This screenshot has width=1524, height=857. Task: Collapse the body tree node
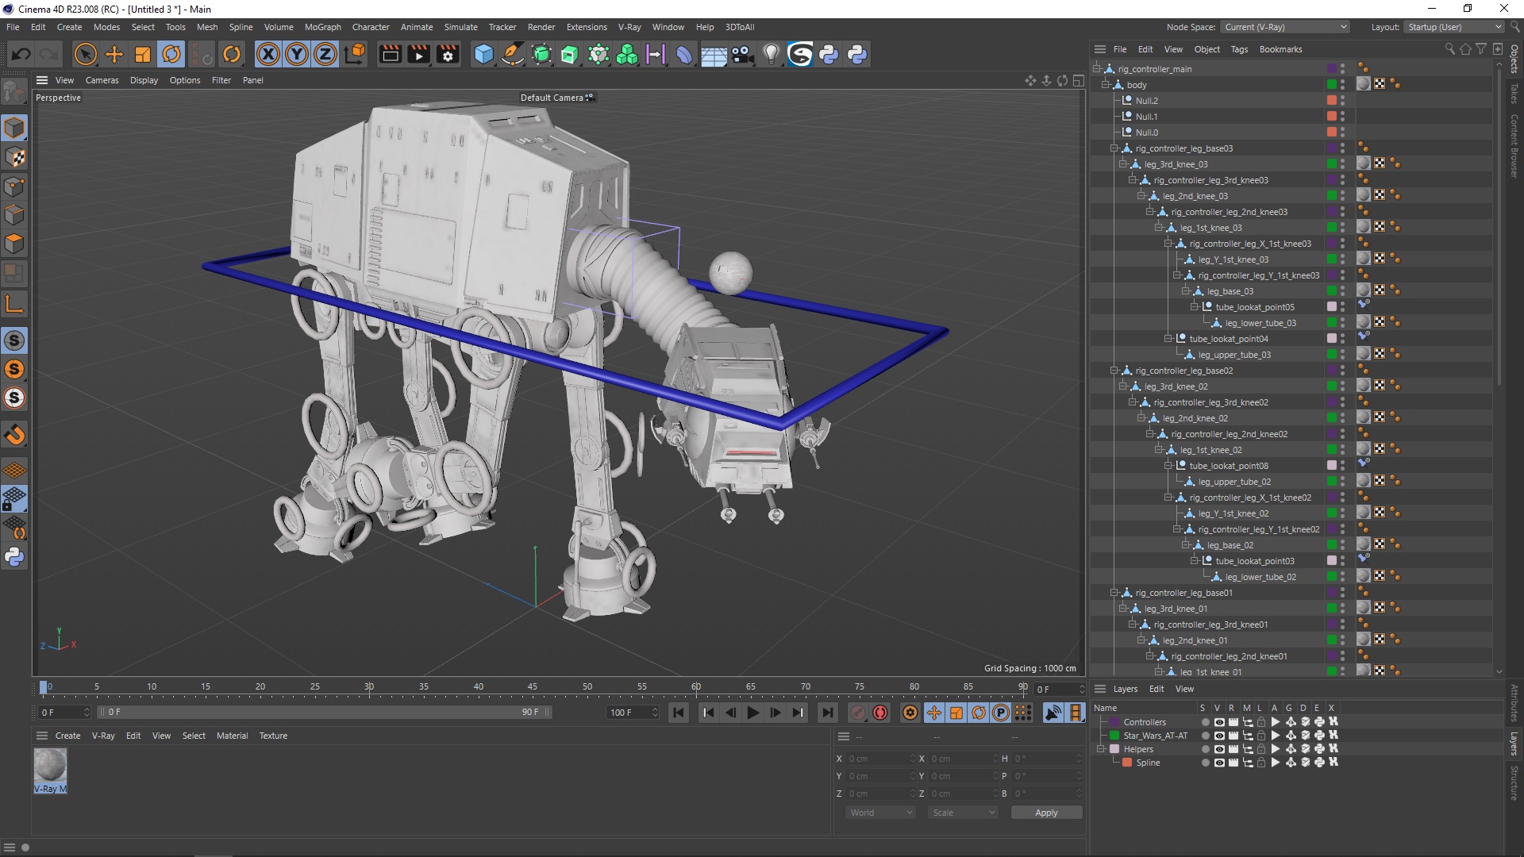coord(1106,85)
